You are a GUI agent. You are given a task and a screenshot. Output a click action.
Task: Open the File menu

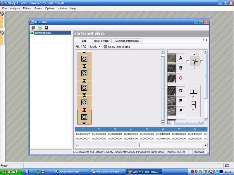pyautogui.click(x=4, y=8)
